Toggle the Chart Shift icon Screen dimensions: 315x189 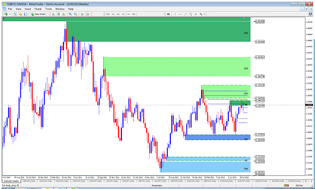[x=88, y=14]
